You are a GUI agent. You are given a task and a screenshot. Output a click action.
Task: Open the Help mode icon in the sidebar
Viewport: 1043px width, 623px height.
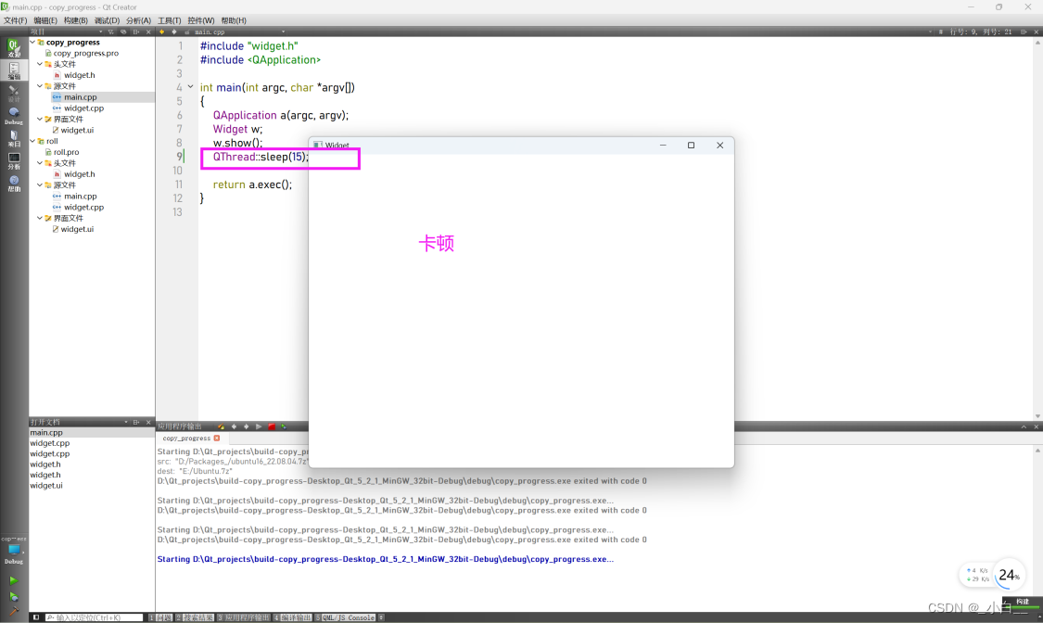[13, 183]
